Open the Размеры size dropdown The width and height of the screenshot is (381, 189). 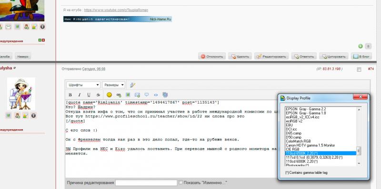[x=113, y=85]
